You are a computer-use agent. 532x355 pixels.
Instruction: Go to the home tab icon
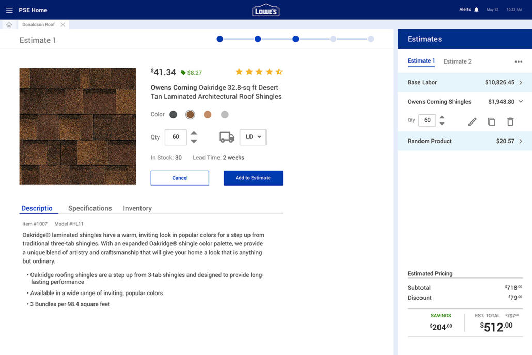[x=9, y=25]
